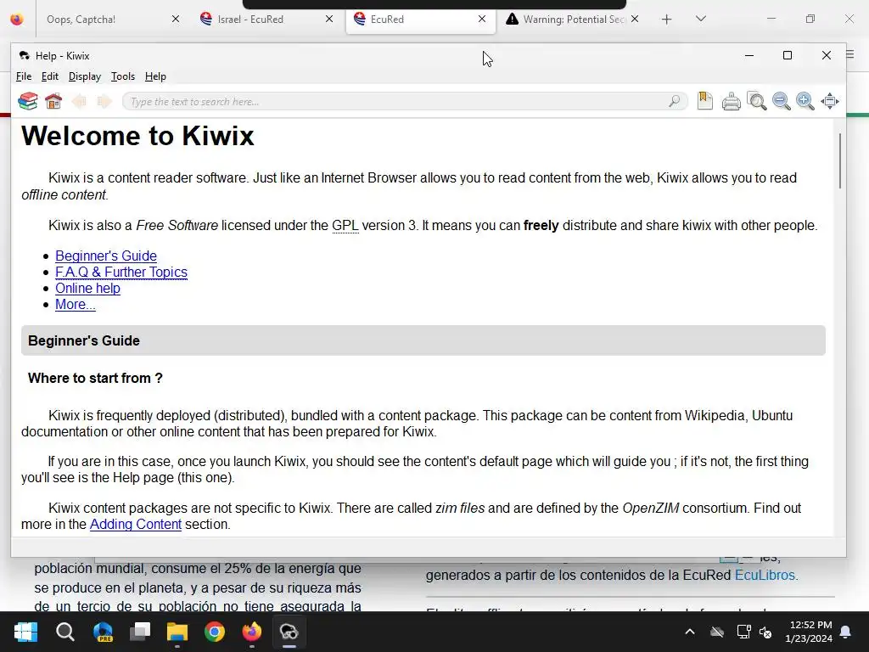Zoom in with the plus magnifier icon
The width and height of the screenshot is (869, 652).
coord(805,102)
